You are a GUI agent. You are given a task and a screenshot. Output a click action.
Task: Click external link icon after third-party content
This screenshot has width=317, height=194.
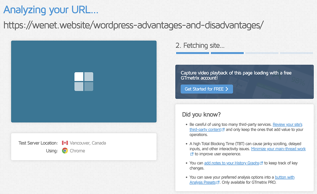tap(223, 130)
